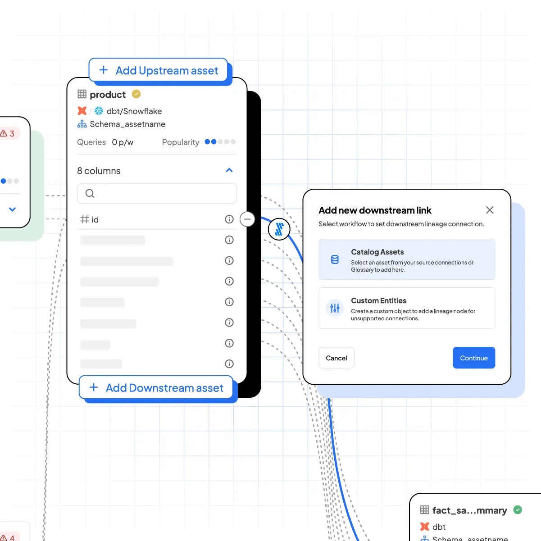Open the Schema_assetname hierarchy icon
This screenshot has height=541, width=541.
[82, 124]
